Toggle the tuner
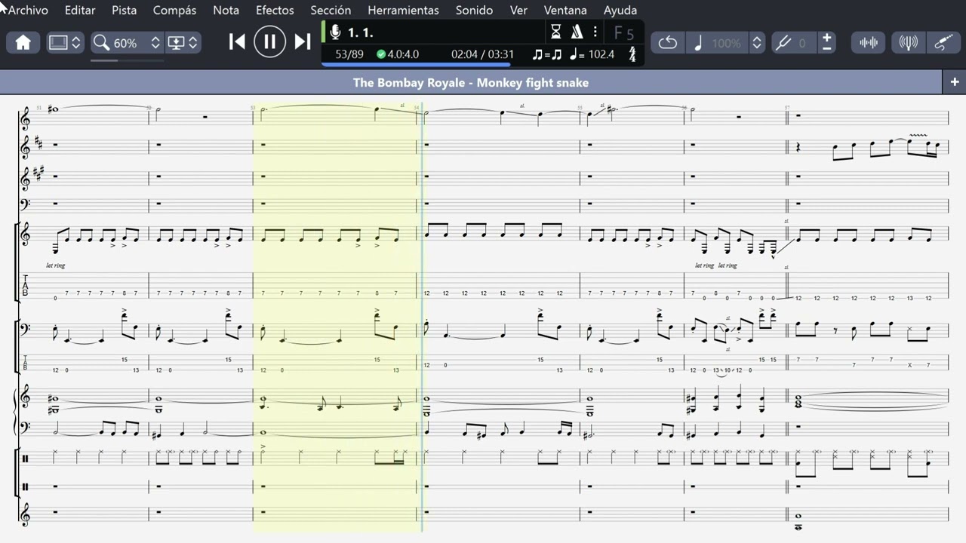 pos(909,43)
